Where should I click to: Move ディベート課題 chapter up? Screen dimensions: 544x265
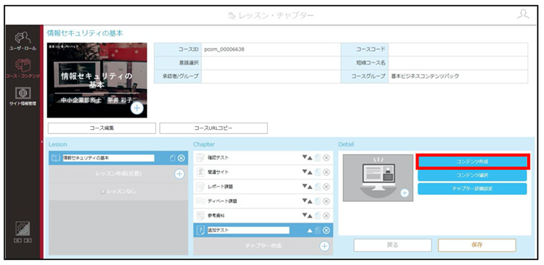[310, 201]
